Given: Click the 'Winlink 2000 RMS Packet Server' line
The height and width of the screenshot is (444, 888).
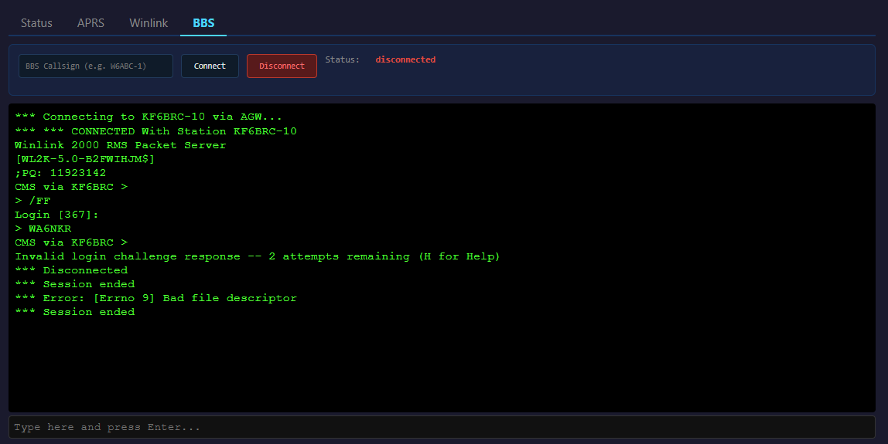Looking at the screenshot, I should tap(121, 145).
